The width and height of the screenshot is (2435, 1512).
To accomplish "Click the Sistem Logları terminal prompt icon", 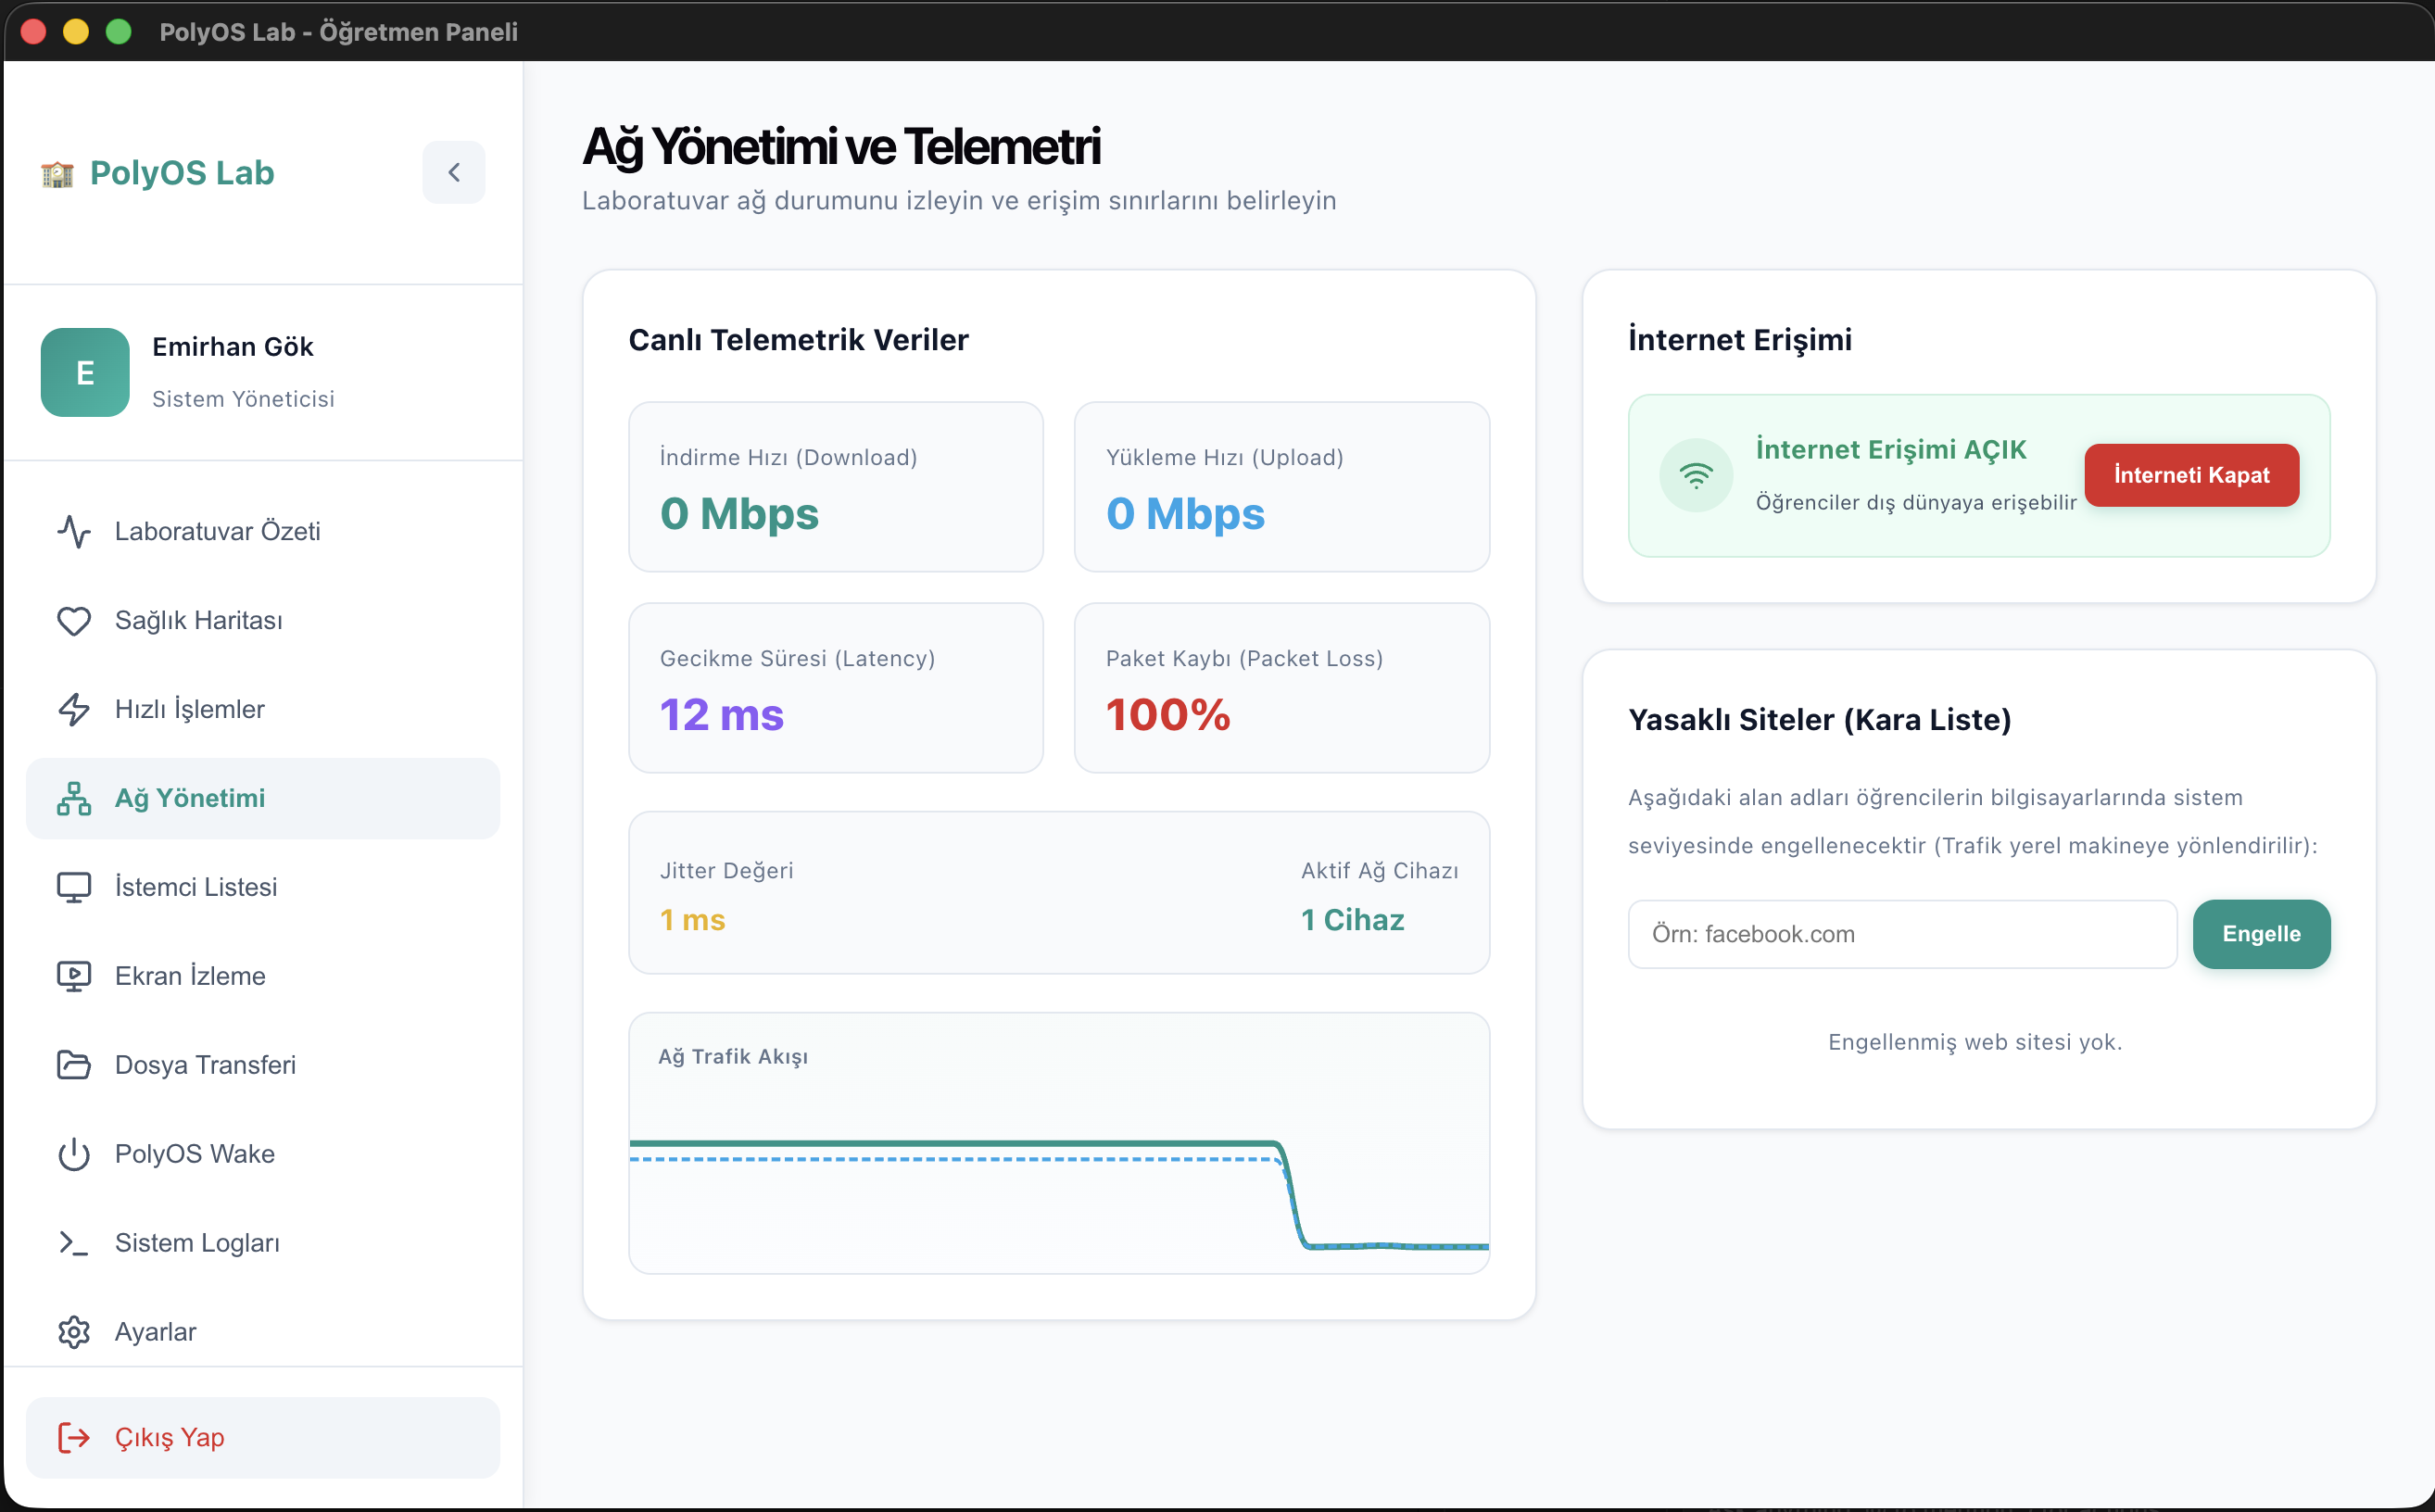I will [74, 1243].
